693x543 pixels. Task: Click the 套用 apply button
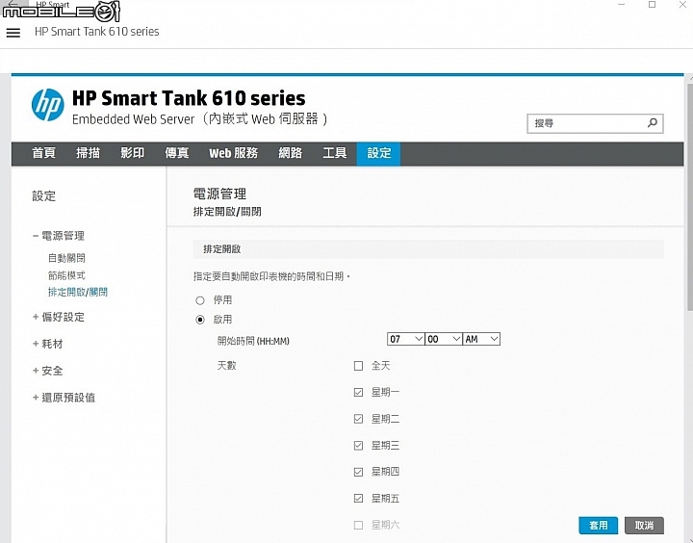tap(599, 526)
